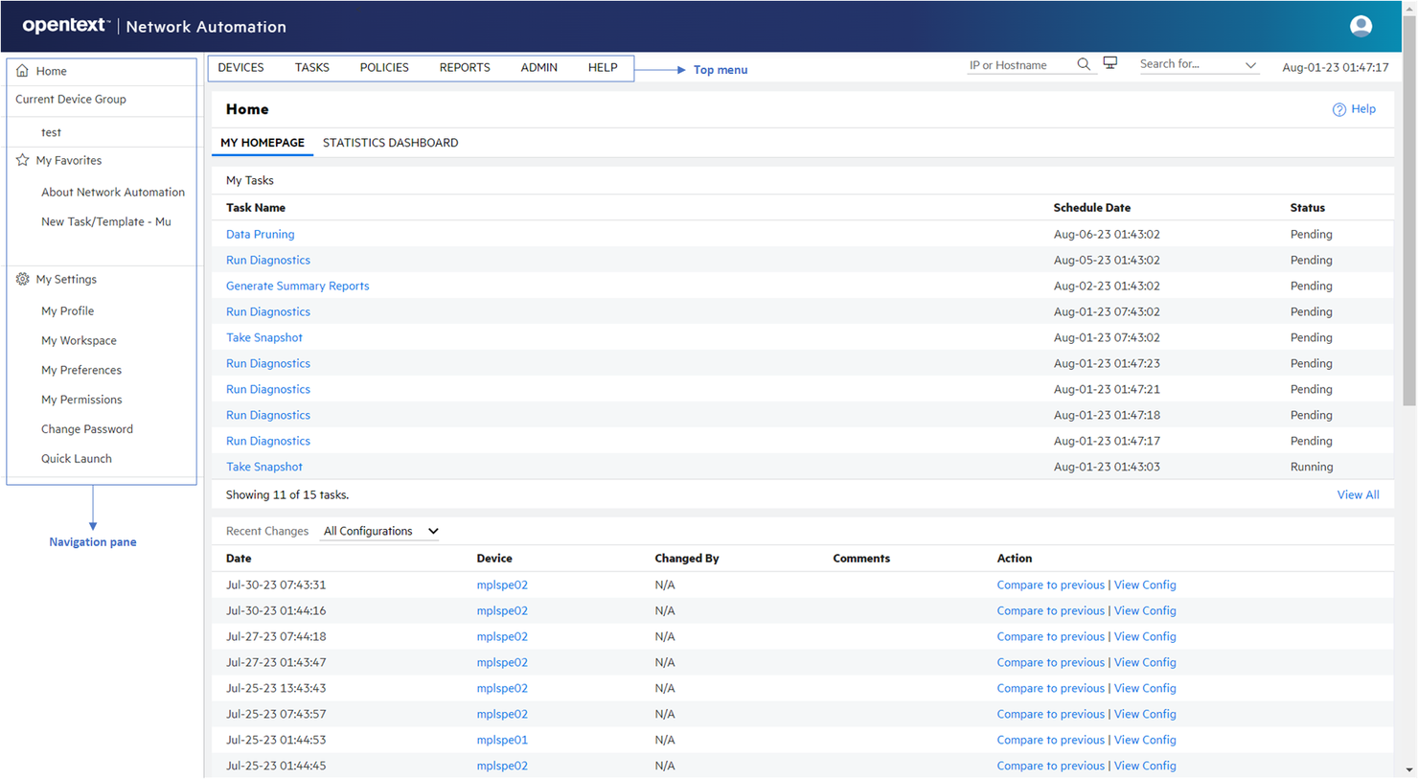This screenshot has height=779, width=1418.
Task: Click the Help link on Home page
Action: click(x=1363, y=109)
